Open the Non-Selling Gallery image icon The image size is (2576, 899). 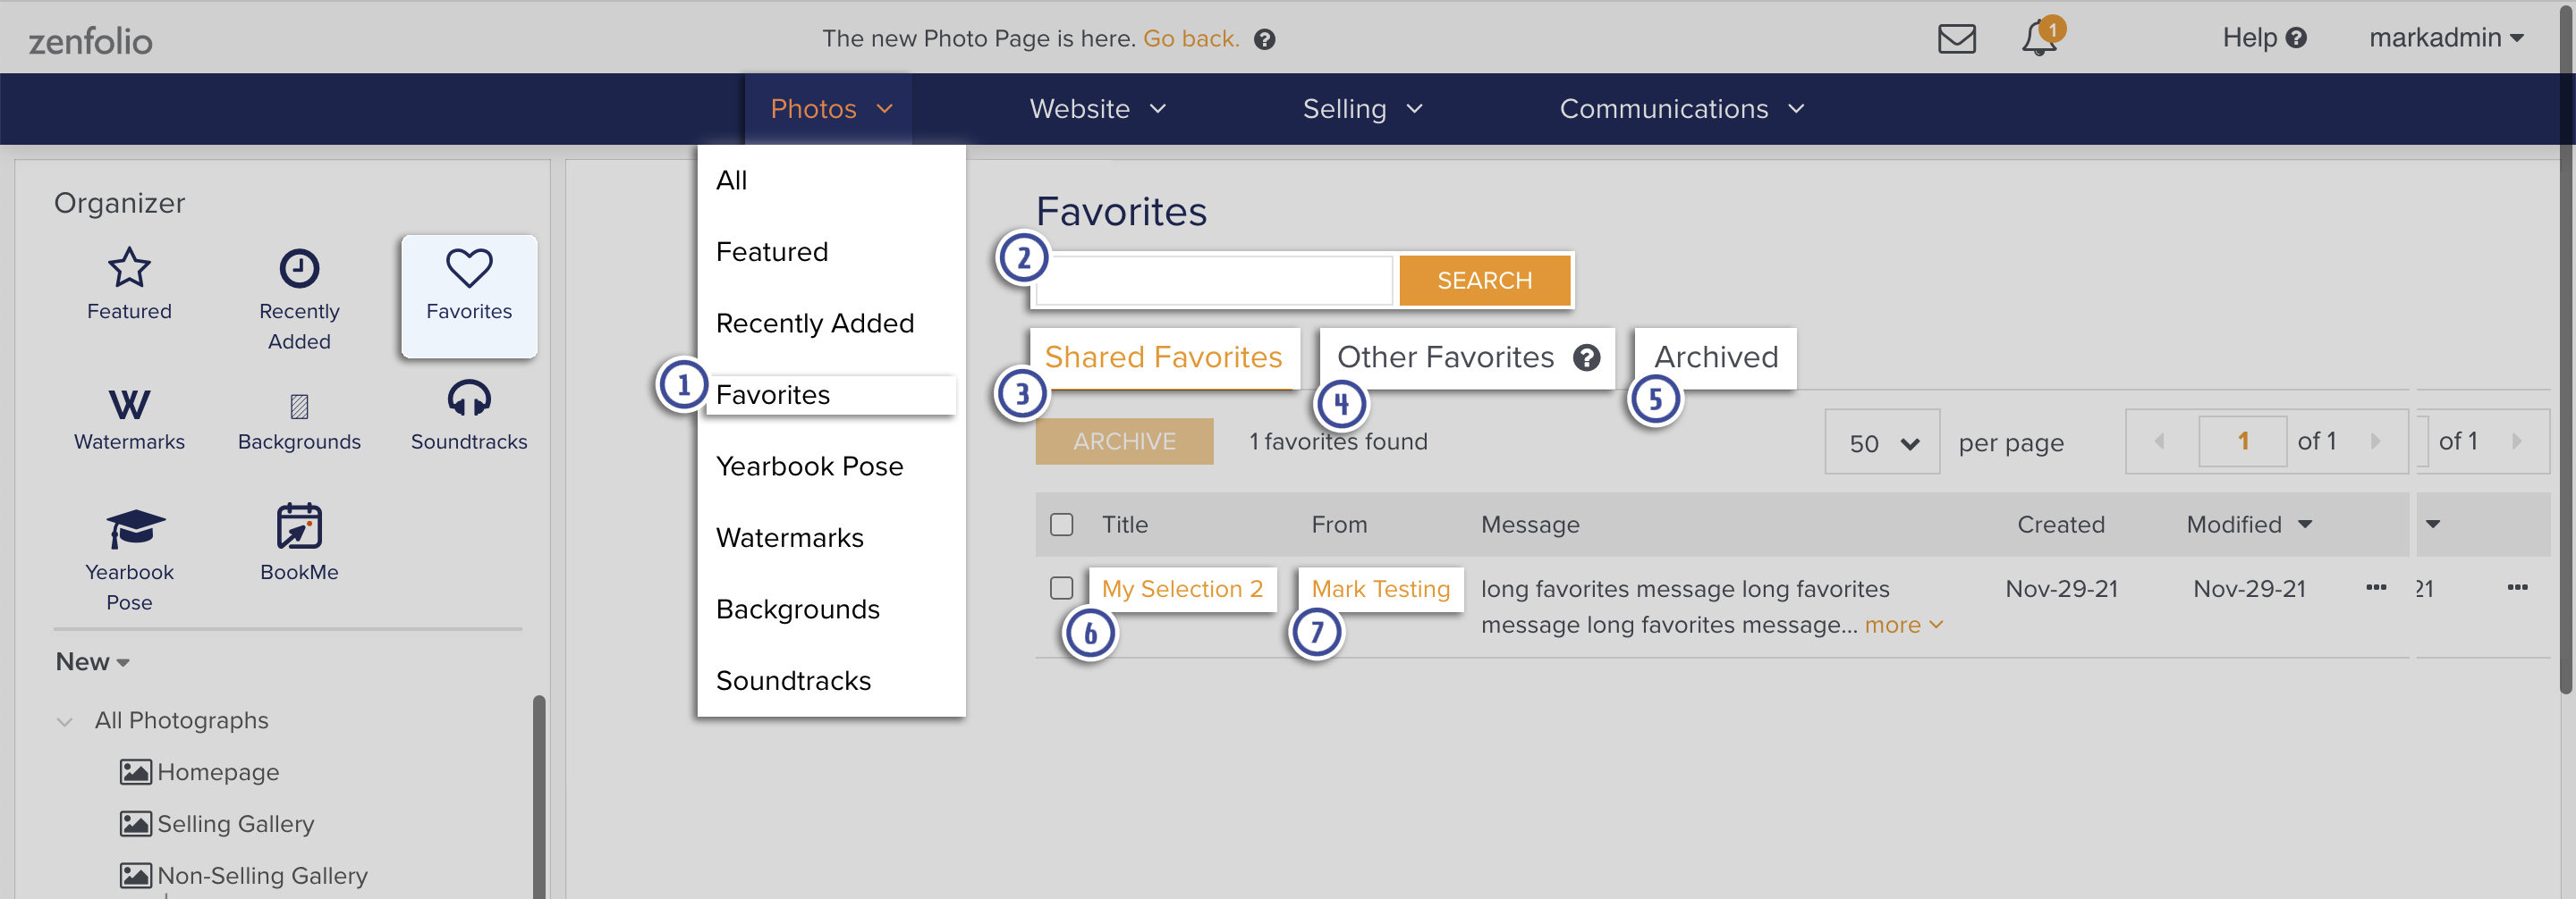[135, 876]
